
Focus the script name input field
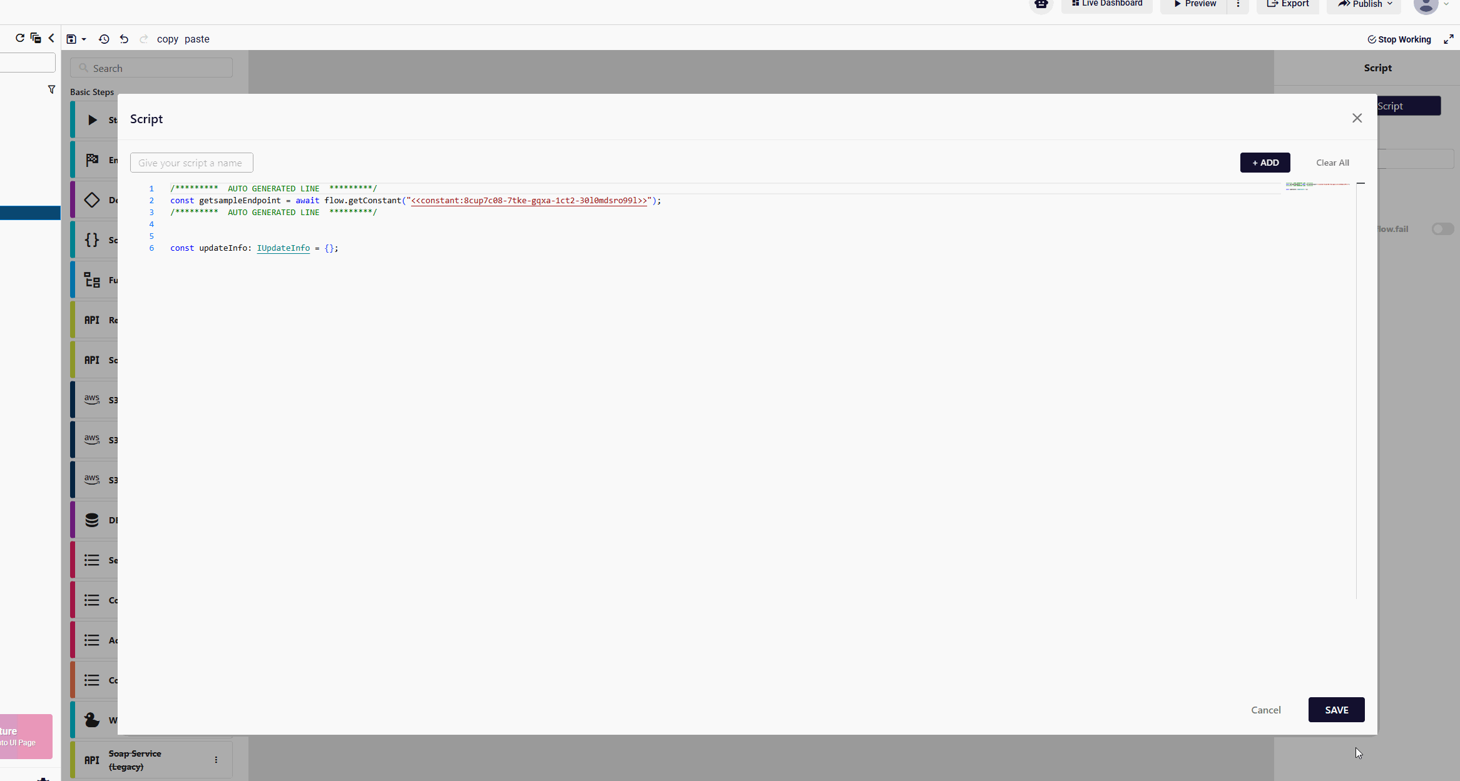tap(191, 163)
